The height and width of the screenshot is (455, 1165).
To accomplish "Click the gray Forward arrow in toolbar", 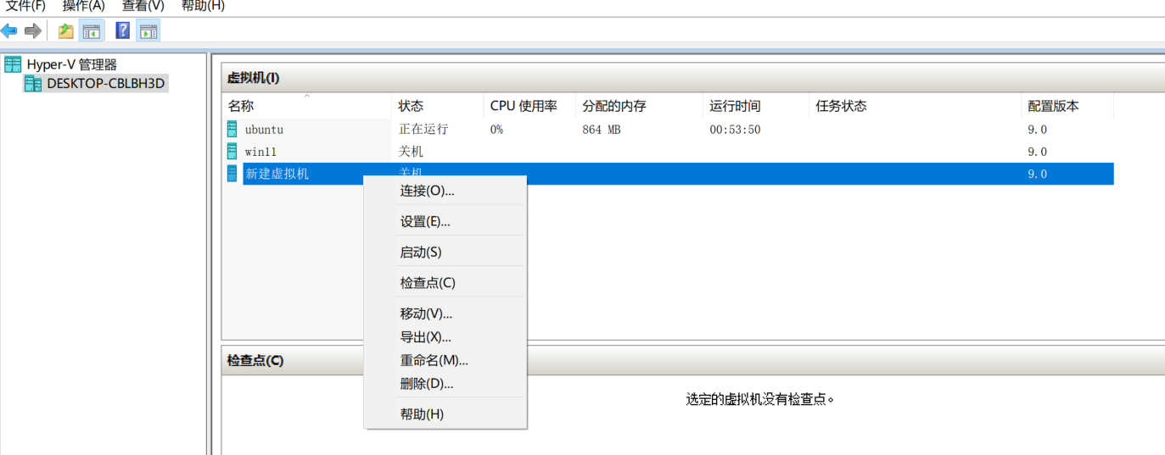I will [x=33, y=31].
